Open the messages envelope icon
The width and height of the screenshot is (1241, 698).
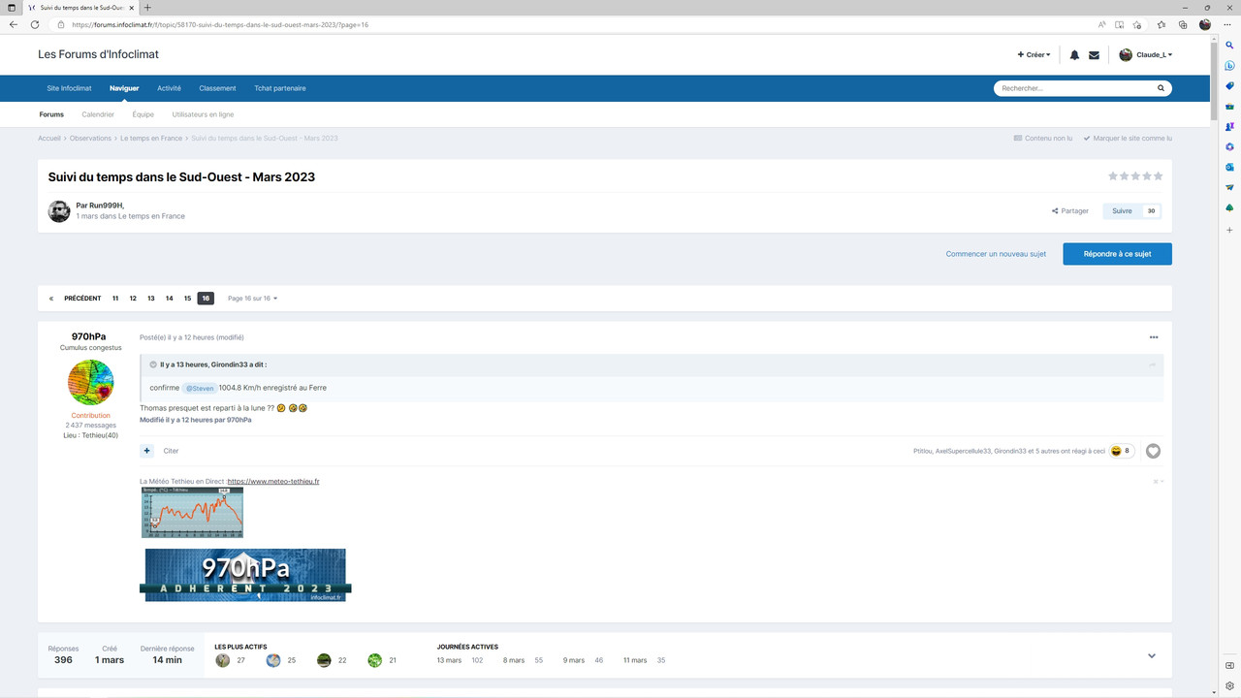[x=1094, y=55]
